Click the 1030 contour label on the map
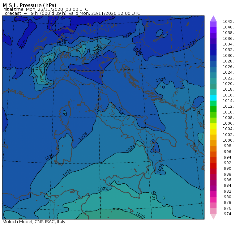 22,44
